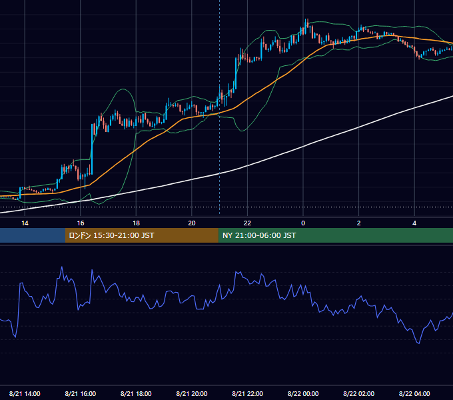The width and height of the screenshot is (453, 400).
Task: Click the 8/21 16:00 date label
Action: coord(81,393)
